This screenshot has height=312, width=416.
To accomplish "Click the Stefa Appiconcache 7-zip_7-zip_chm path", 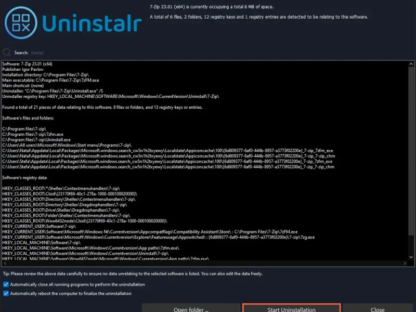I will tap(168, 167).
